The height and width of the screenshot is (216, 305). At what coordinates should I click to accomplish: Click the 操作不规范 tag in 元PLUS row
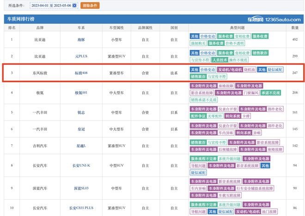coord(238,60)
